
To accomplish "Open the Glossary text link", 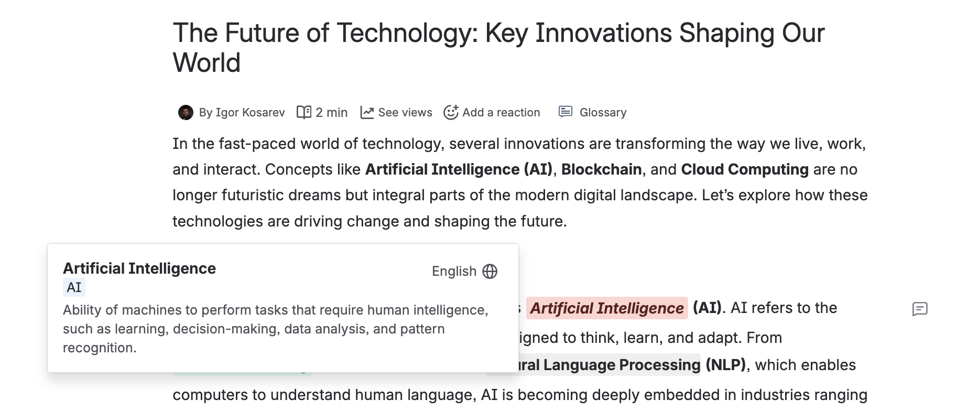I will [x=603, y=113].
